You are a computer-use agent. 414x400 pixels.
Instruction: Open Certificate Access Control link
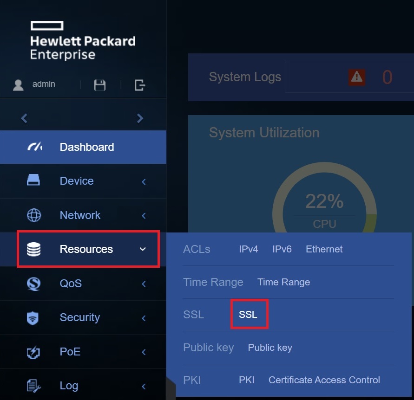[324, 380]
